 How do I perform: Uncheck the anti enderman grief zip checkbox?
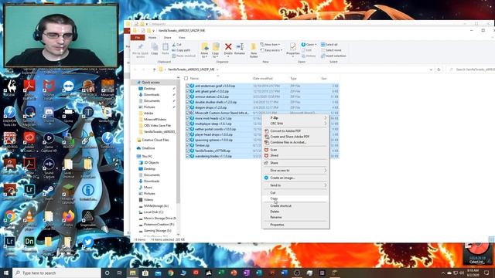(187, 86)
